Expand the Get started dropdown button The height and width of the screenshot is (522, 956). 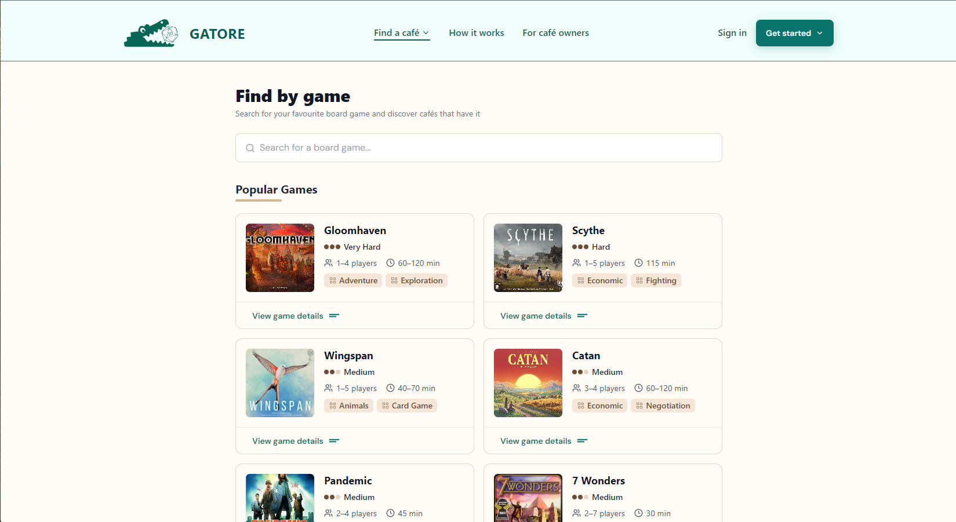coord(794,33)
